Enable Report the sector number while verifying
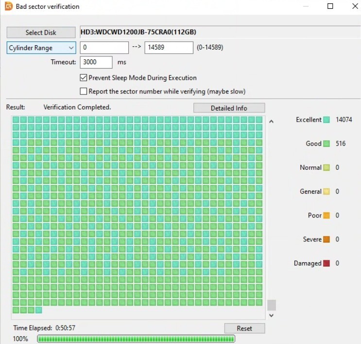Viewport: 361px width, 344px height. click(84, 91)
